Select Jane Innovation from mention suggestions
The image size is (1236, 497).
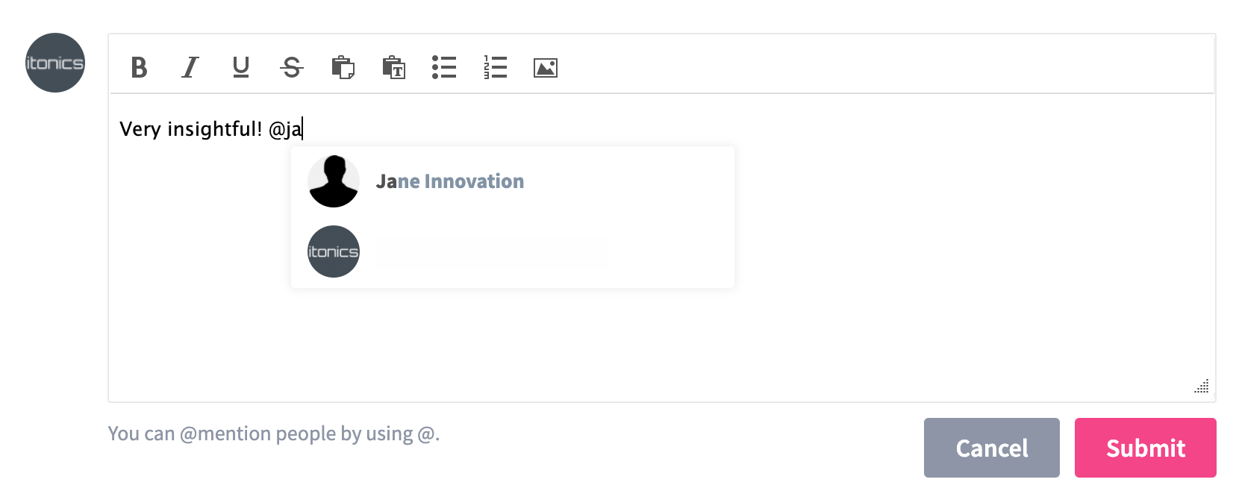coord(450,181)
